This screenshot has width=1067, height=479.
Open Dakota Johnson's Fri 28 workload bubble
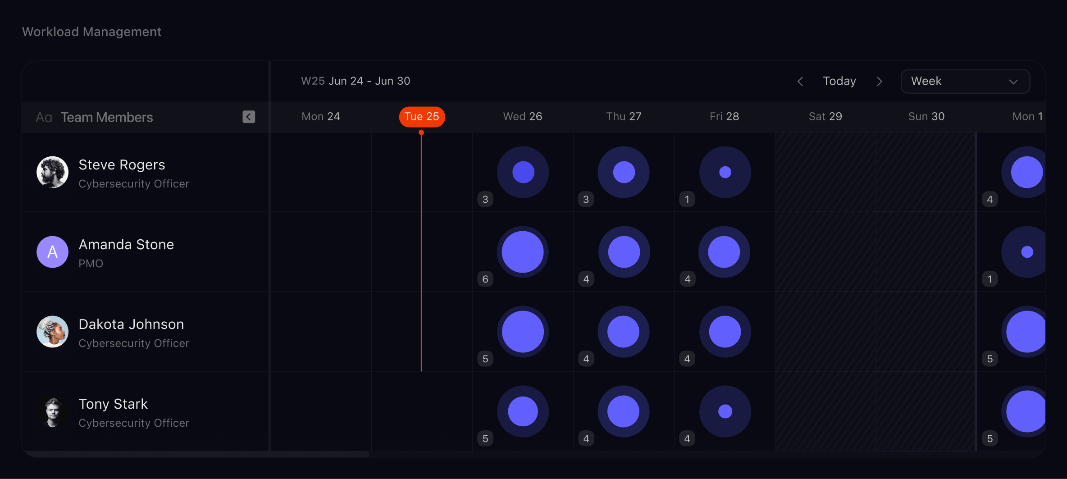pos(725,332)
